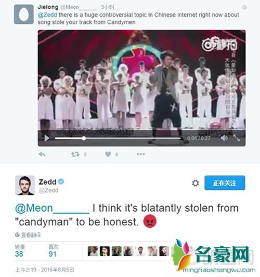This screenshot has height=277, width=260.
Task: Open Zedd's gear settings menu
Action: [x=196, y=183]
